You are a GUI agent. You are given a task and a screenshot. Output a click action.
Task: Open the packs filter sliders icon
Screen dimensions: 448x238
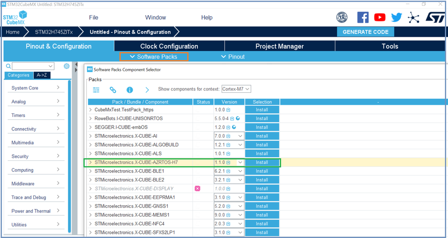point(96,90)
